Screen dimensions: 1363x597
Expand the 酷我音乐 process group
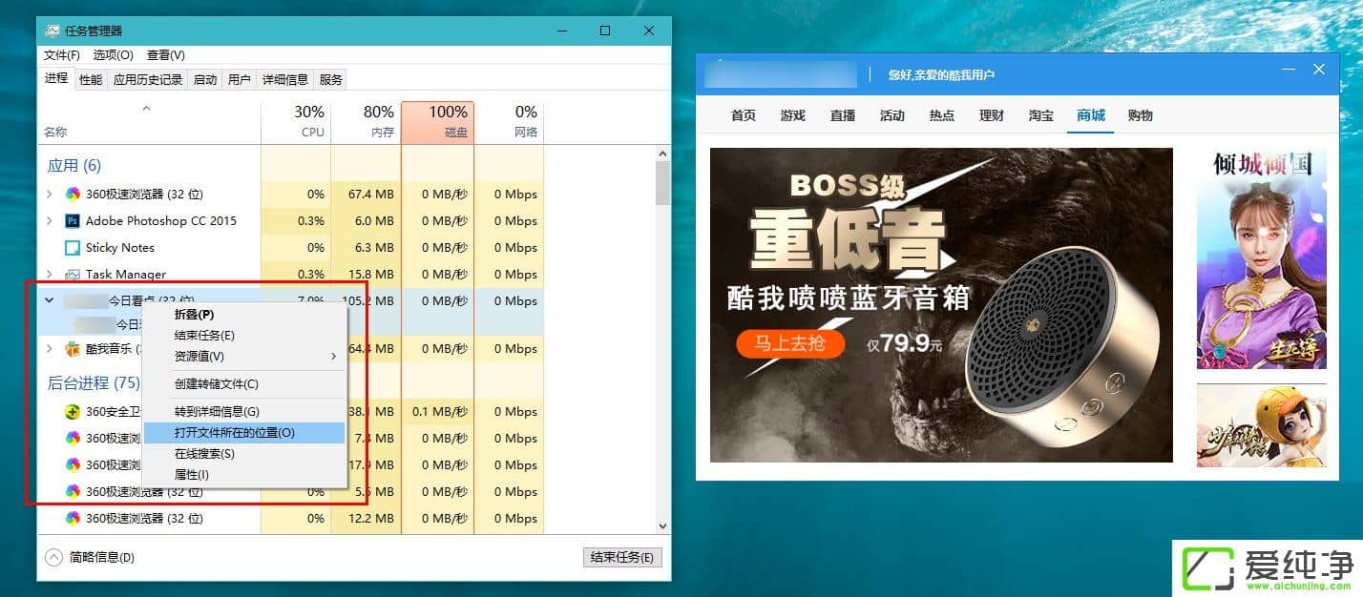[50, 349]
